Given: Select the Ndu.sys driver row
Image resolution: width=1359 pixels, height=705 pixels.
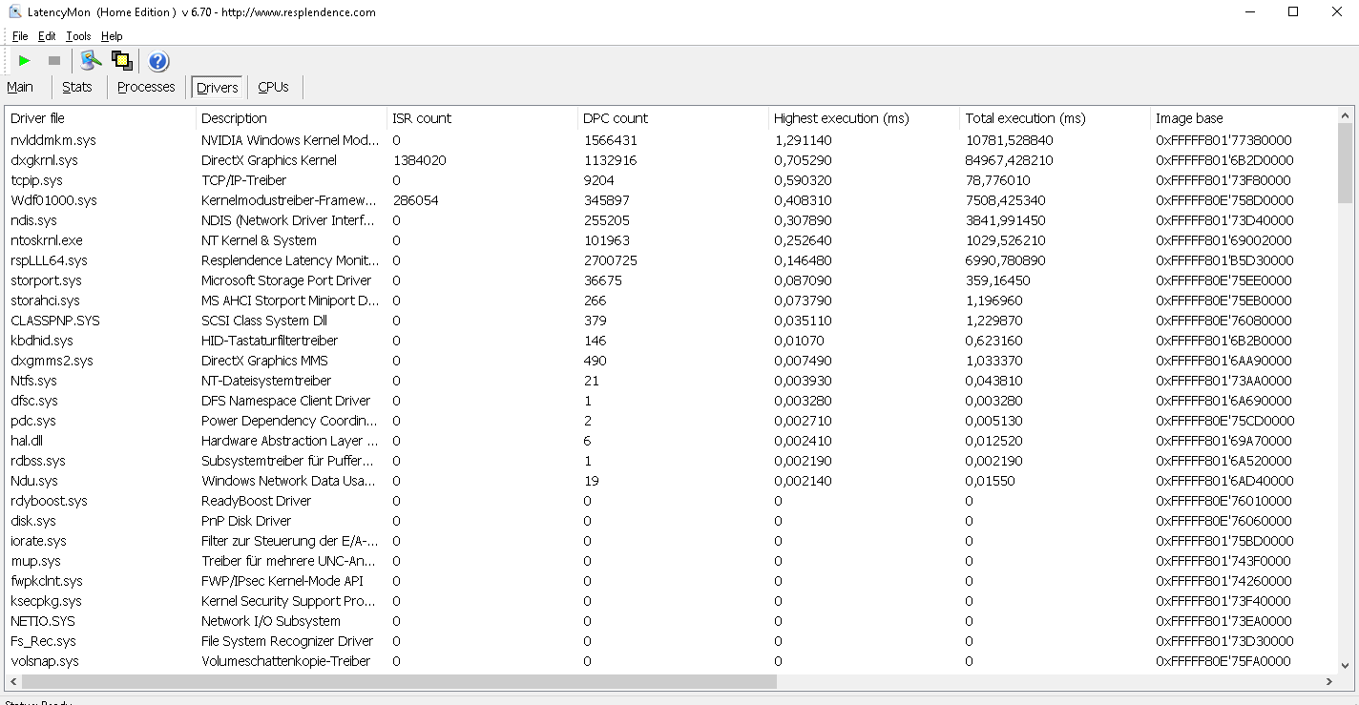Looking at the screenshot, I should 671,481.
